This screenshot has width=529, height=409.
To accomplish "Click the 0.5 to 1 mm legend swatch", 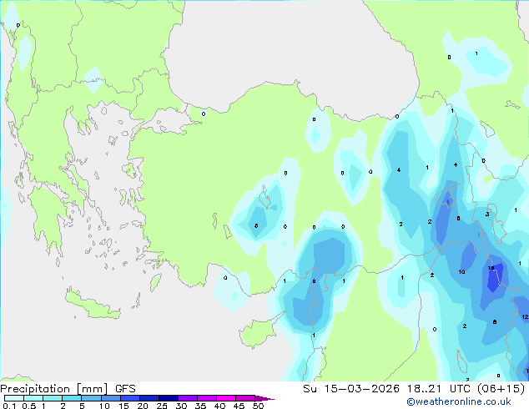I will 33,398.
